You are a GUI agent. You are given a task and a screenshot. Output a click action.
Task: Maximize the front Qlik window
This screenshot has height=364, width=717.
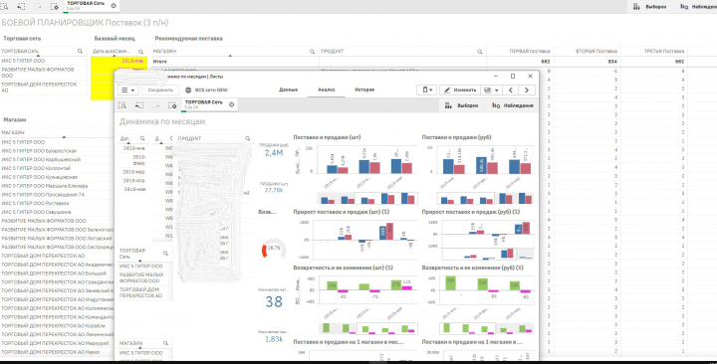[513, 77]
